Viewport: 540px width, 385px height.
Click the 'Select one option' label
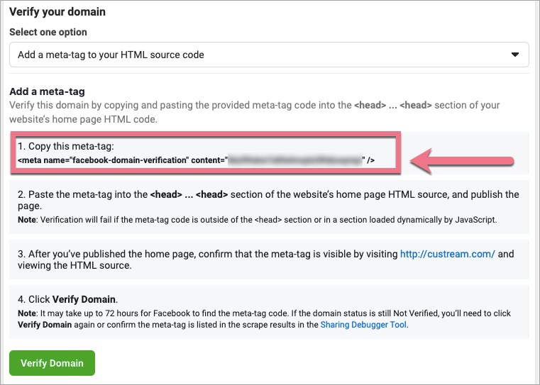[x=48, y=33]
